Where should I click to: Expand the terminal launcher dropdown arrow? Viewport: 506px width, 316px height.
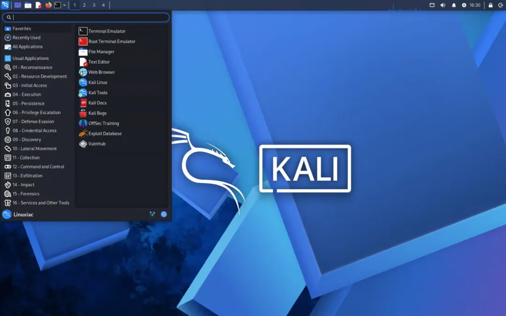(65, 5)
